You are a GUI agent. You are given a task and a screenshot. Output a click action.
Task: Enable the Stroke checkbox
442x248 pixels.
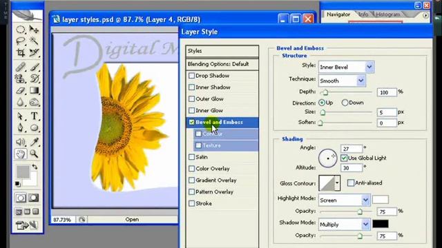tap(192, 203)
